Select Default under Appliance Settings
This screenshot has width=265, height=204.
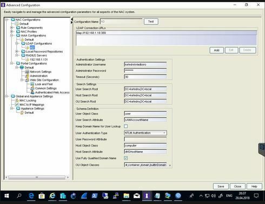tap(29, 112)
